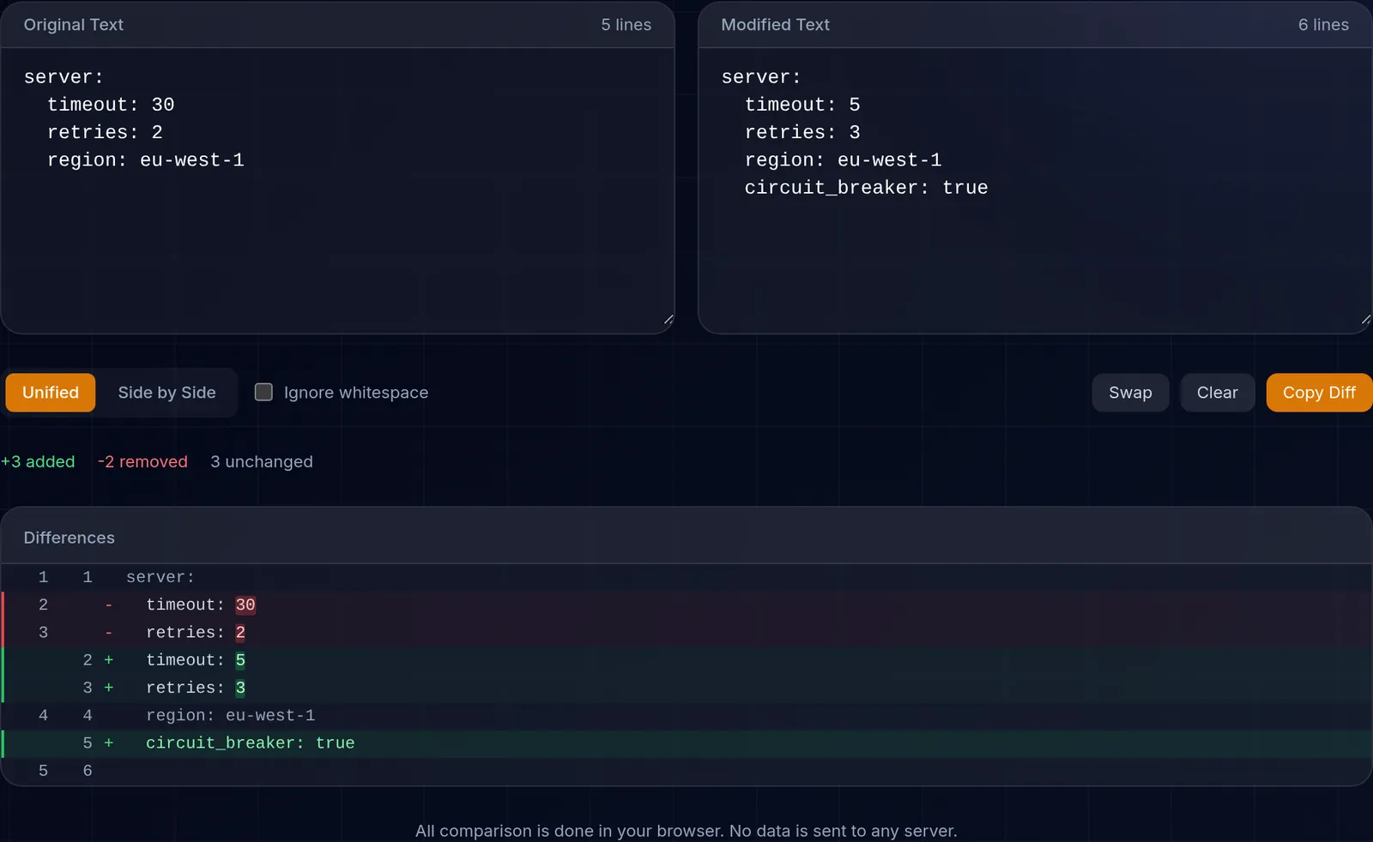Select the unchanged 'region: eu-west-1' diff row
This screenshot has width=1373, height=842.
(x=686, y=715)
